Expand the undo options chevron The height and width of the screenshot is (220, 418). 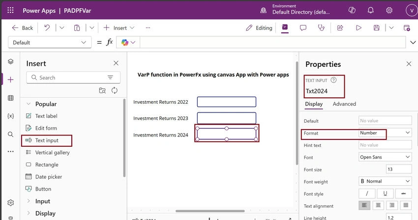(x=61, y=27)
